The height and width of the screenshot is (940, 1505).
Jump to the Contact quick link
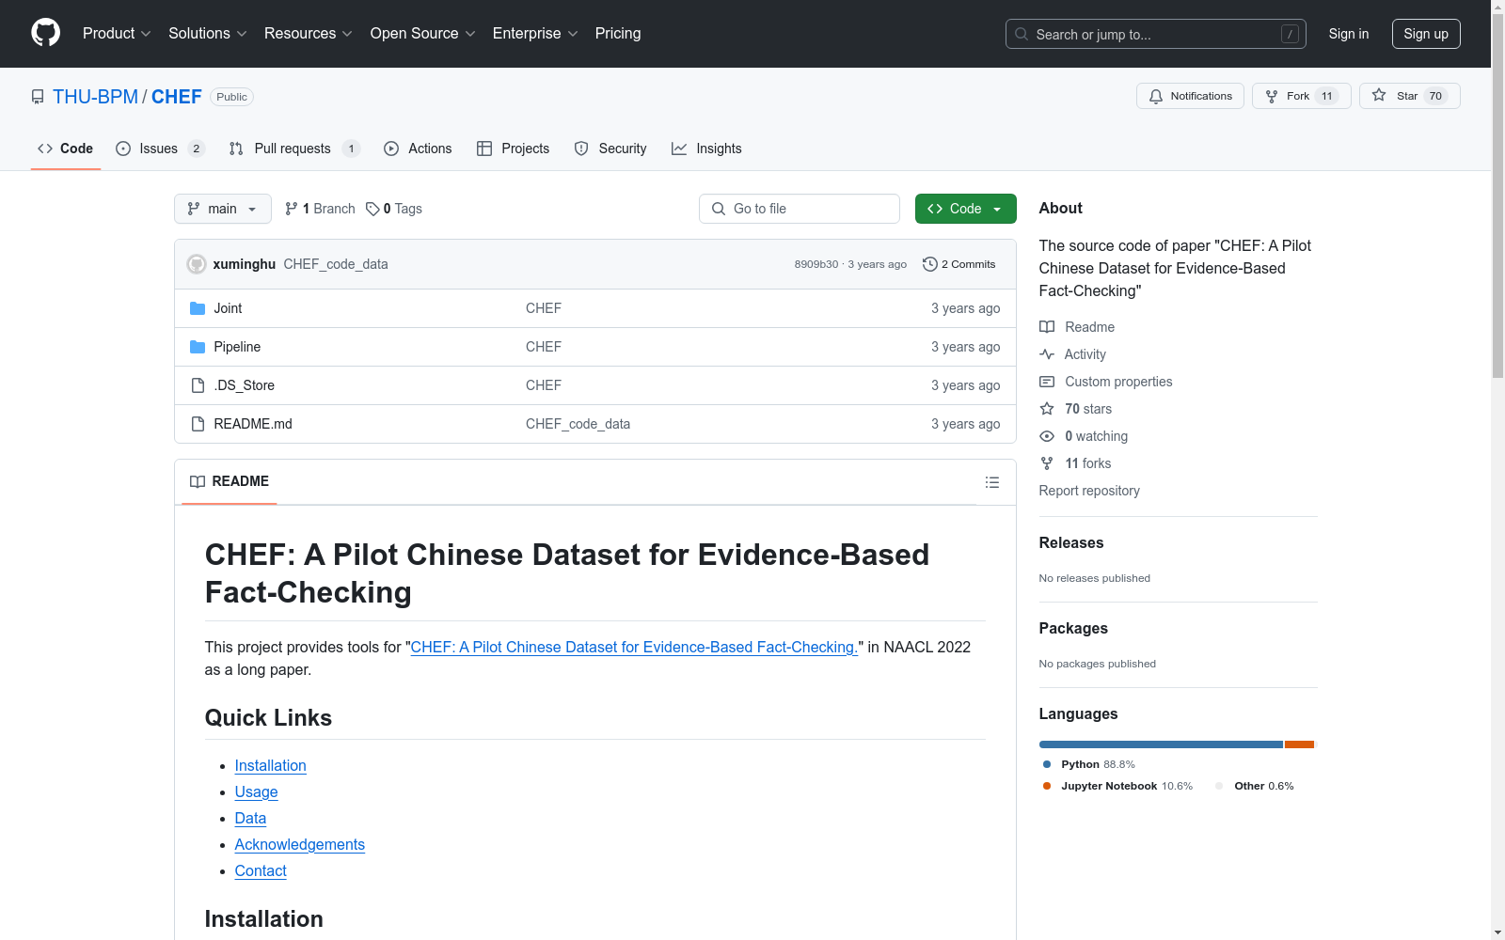pos(261,870)
